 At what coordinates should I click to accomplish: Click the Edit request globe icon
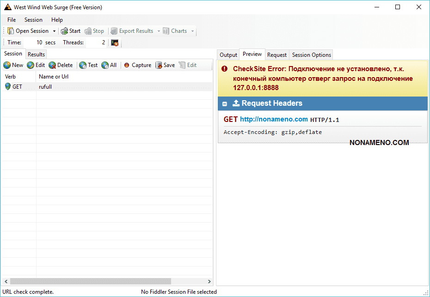(31, 65)
